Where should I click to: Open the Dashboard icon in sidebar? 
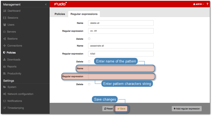pos(5,11)
